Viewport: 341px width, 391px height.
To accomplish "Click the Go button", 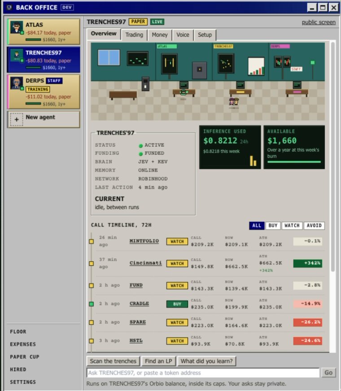I will 328,373.
